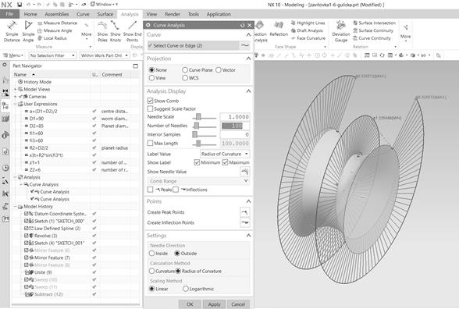Uncheck the Show Comb checkbox

(150, 101)
